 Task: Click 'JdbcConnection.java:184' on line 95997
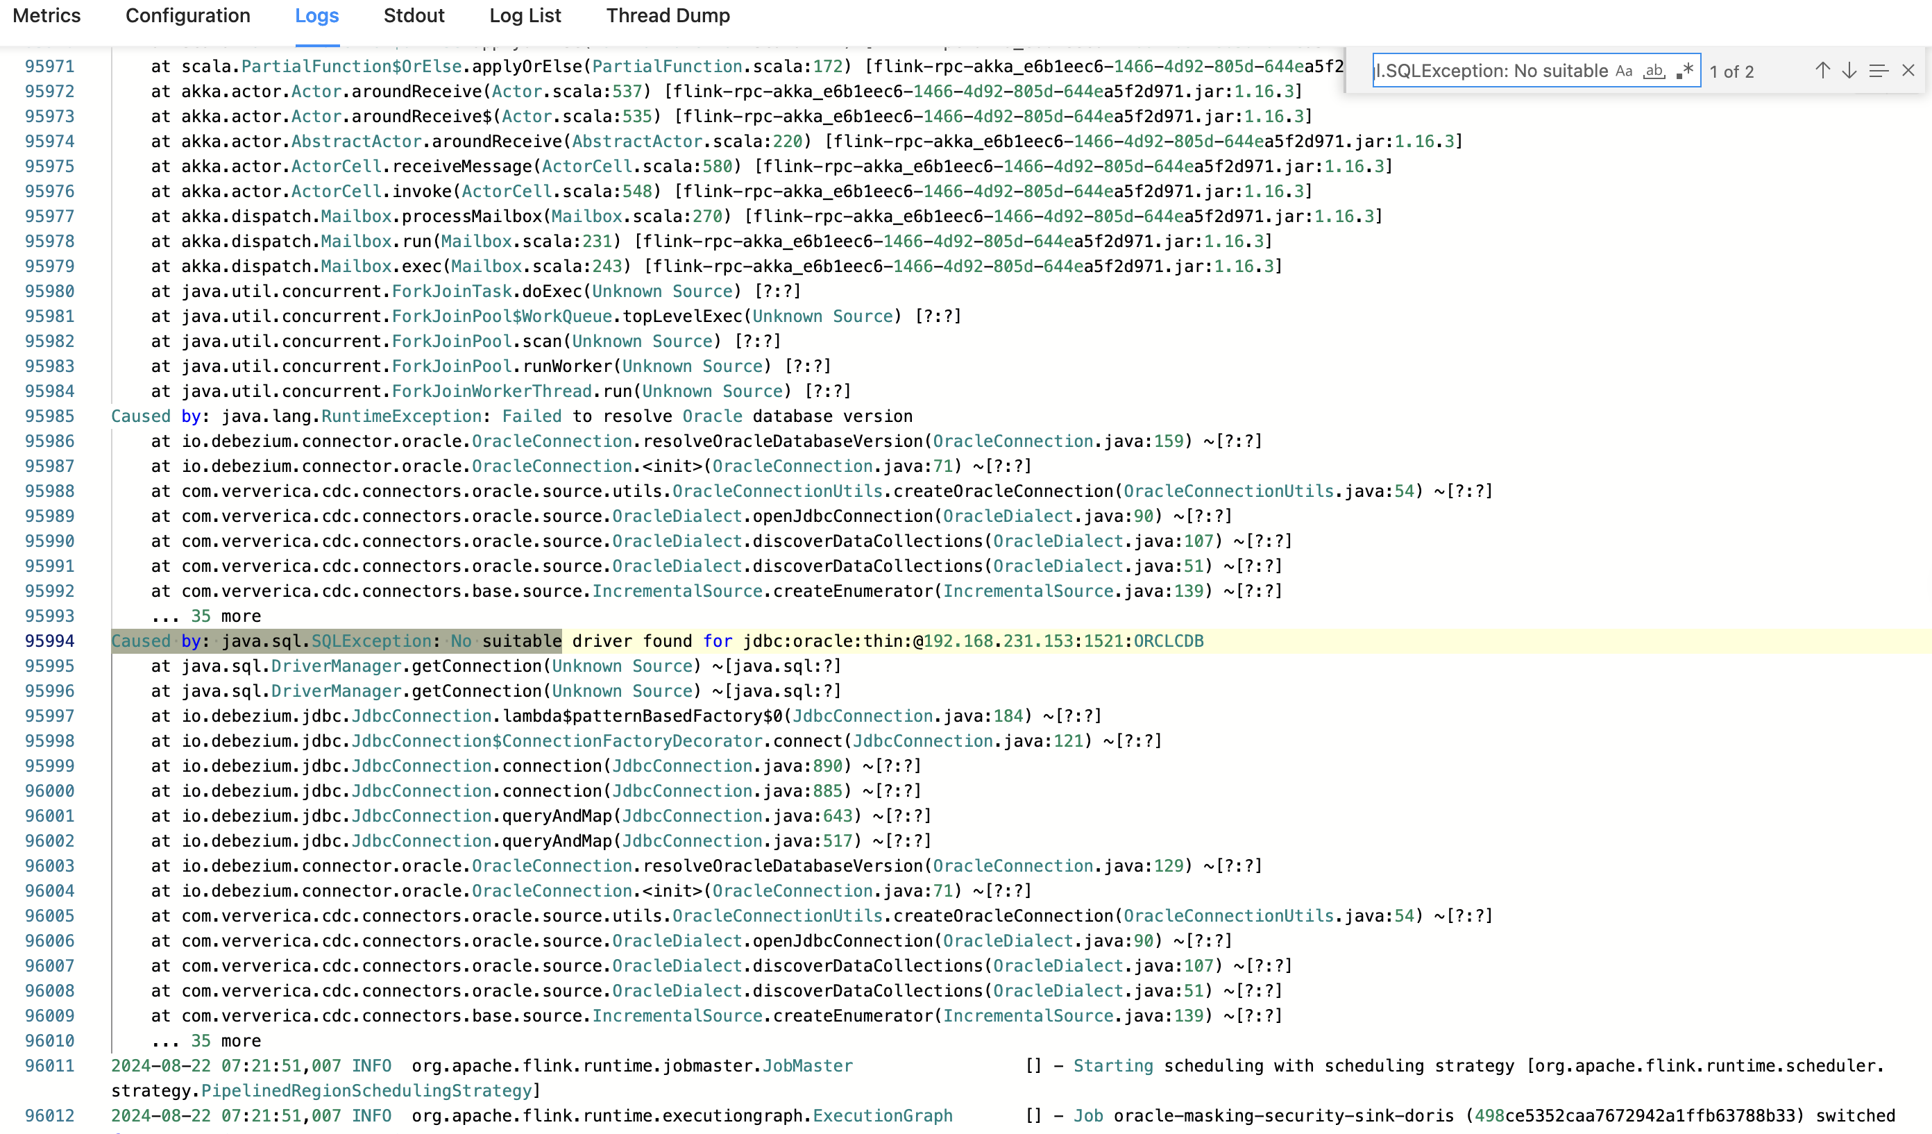908,716
